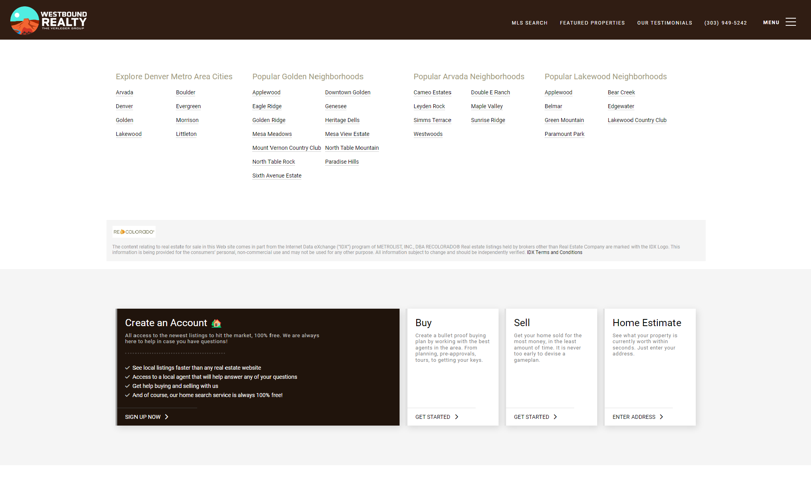The image size is (811, 487).
Task: Click Get Started under Buy
Action: [432, 417]
